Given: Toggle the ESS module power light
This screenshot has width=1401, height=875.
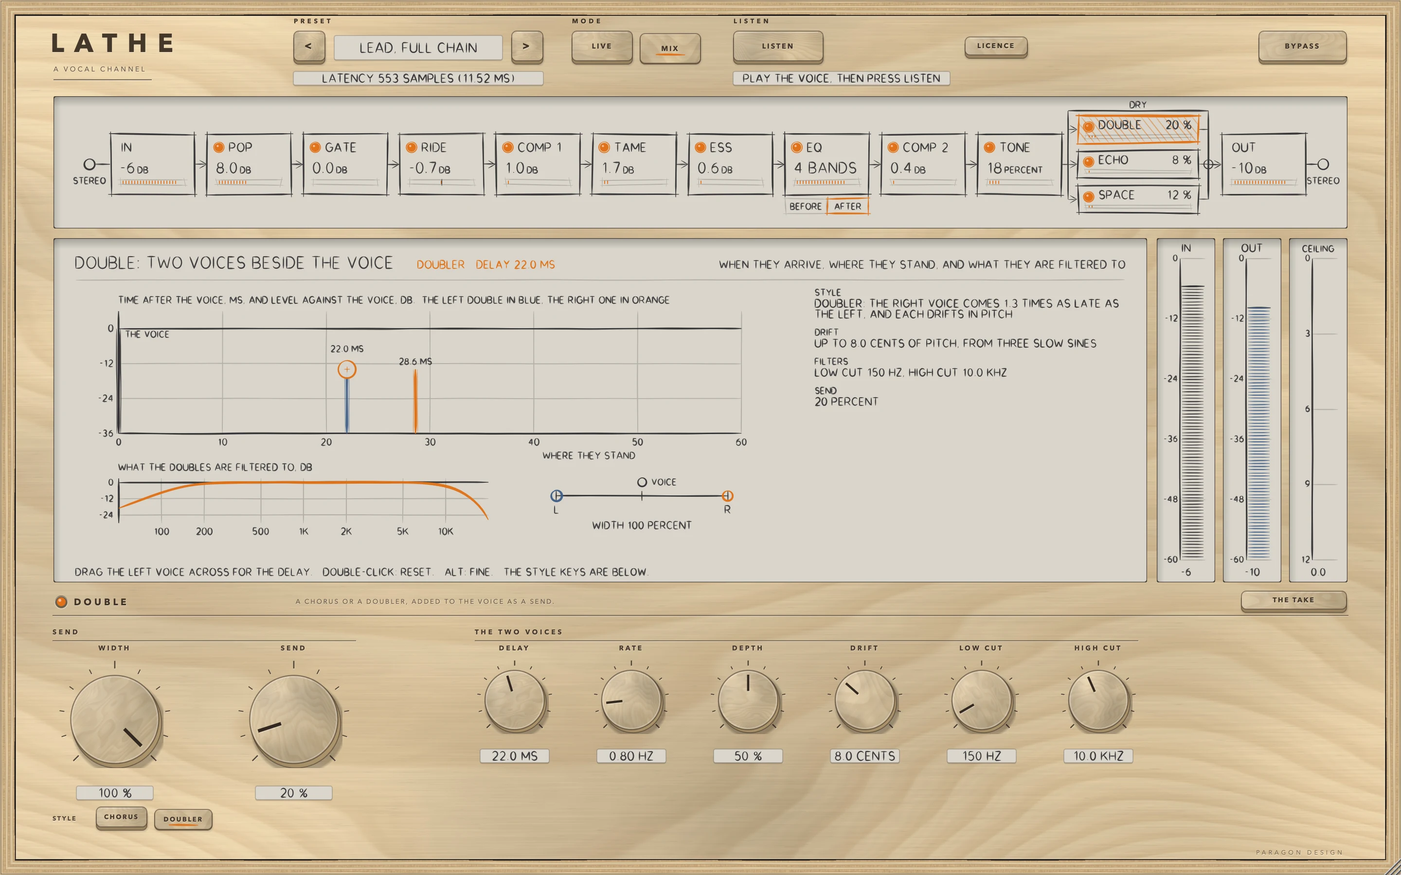Looking at the screenshot, I should [x=700, y=148].
